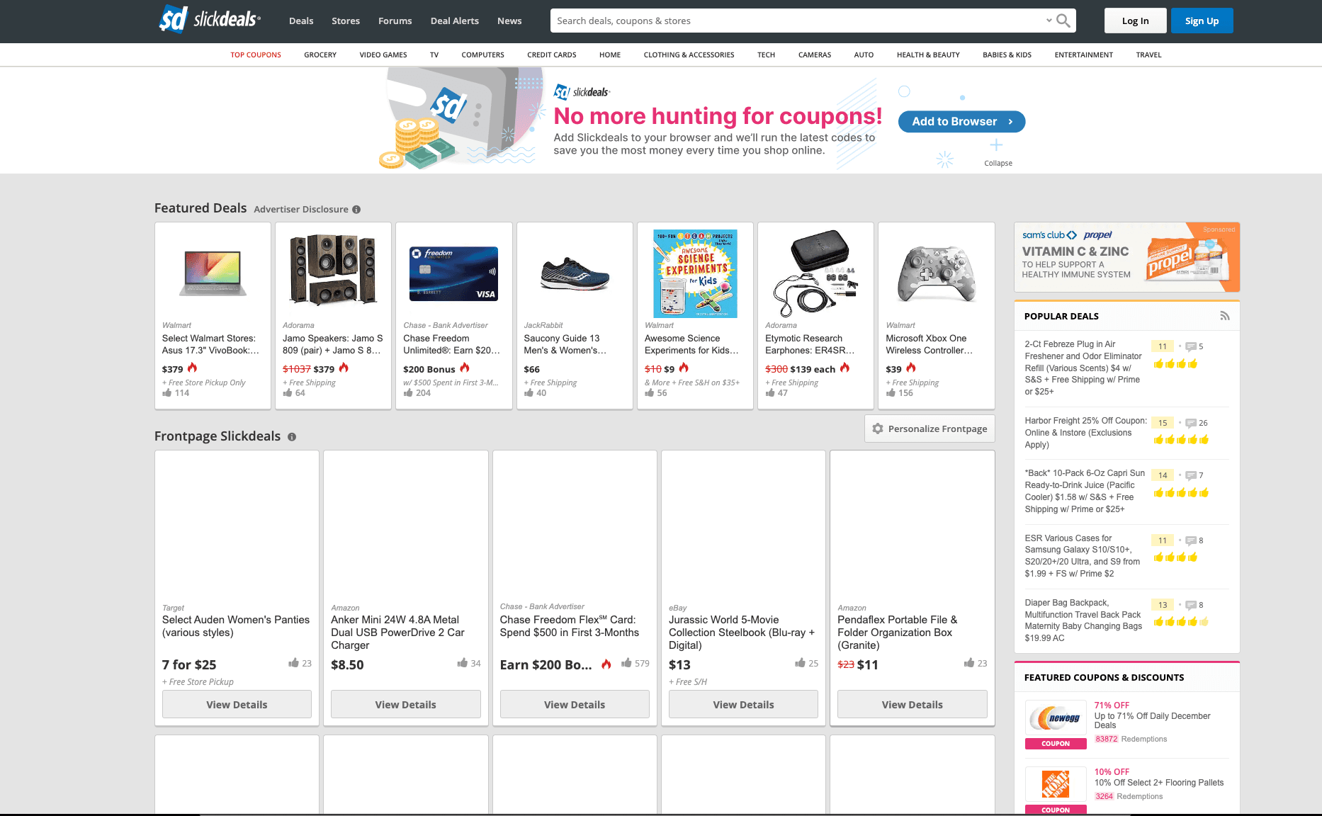Select the Video Games category tab
Screen dimensions: 1322x816
383,55
